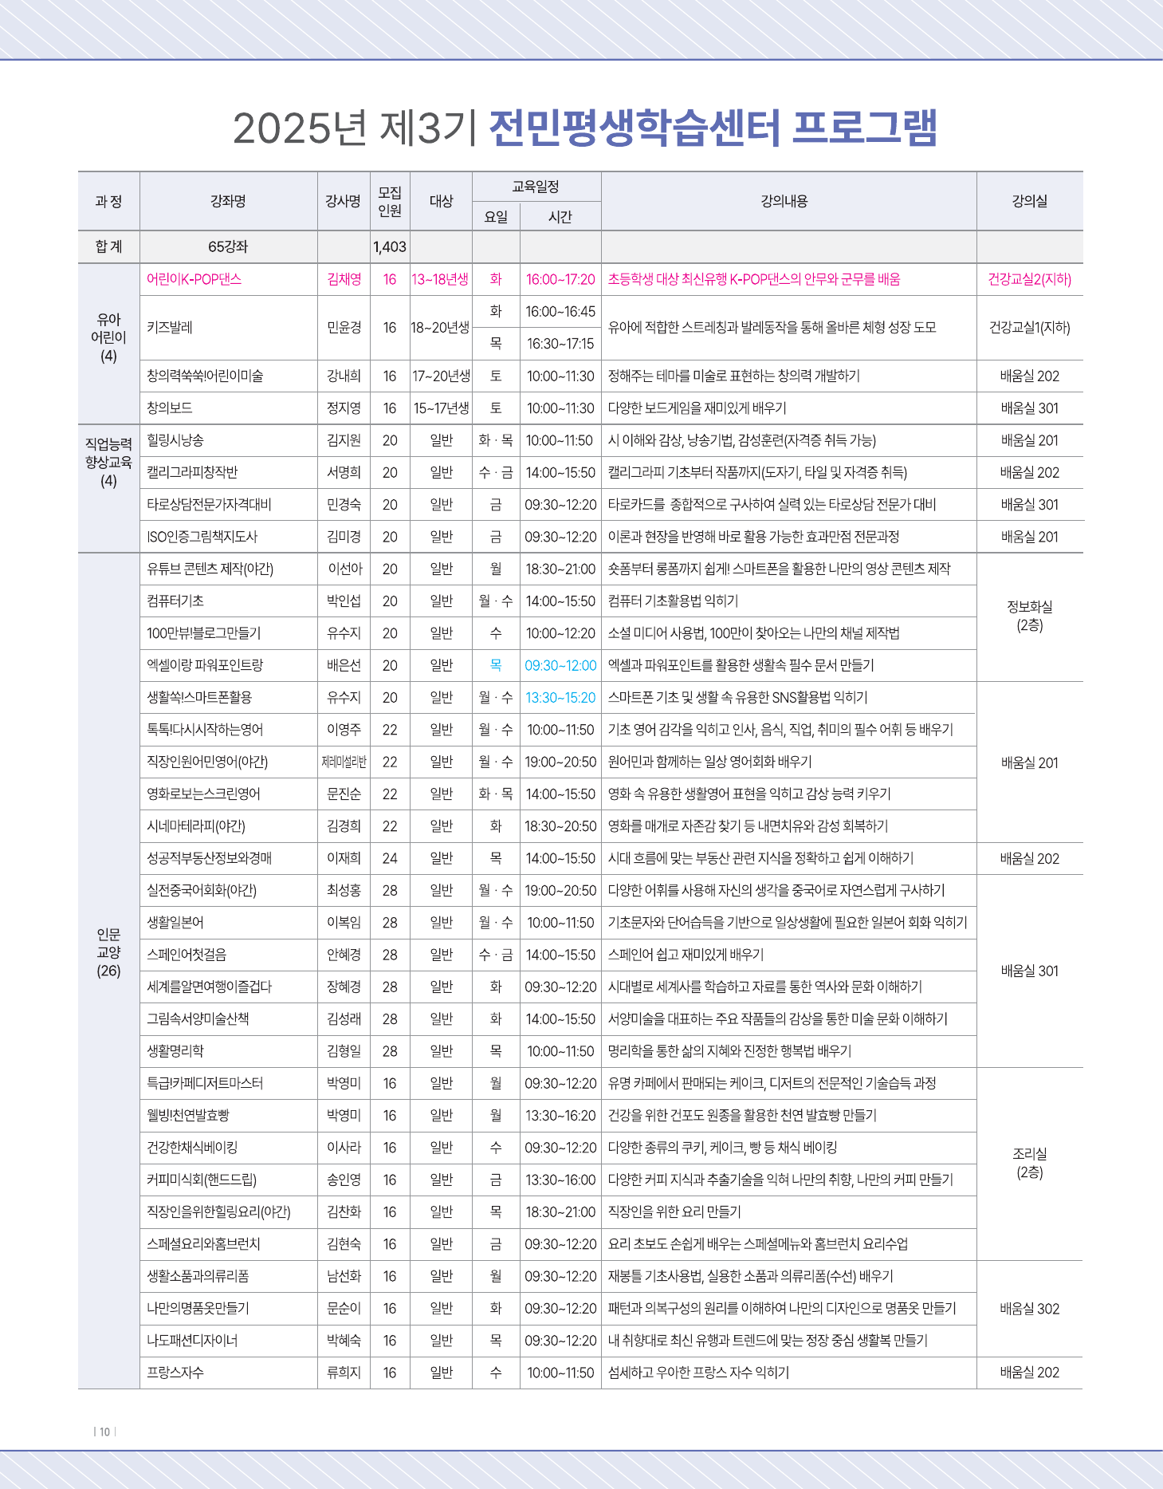Select the course 세계를알면여행이즐겁다
Image resolution: width=1163 pixels, height=1489 pixels.
point(209,987)
